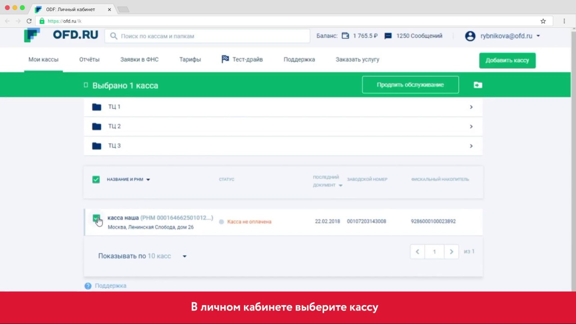Click the 1250 Сообщений link

[x=419, y=36]
